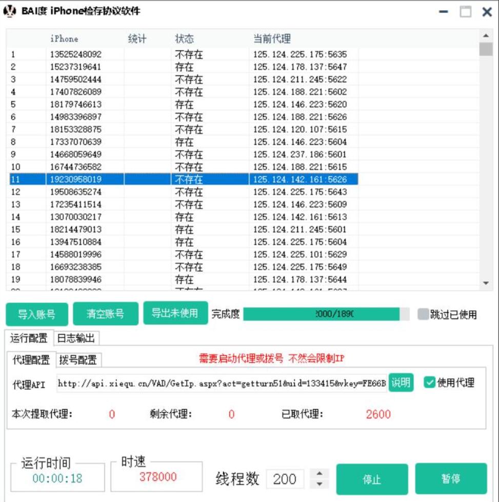This screenshot has width=499, height=502.
Task: Switch to the 拨号配置 tab
Action: coord(78,360)
